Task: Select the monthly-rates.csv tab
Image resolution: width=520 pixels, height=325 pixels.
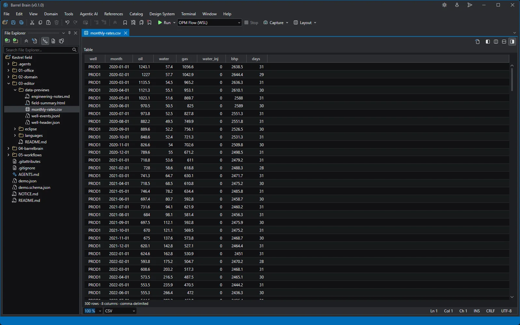Action: (x=105, y=33)
